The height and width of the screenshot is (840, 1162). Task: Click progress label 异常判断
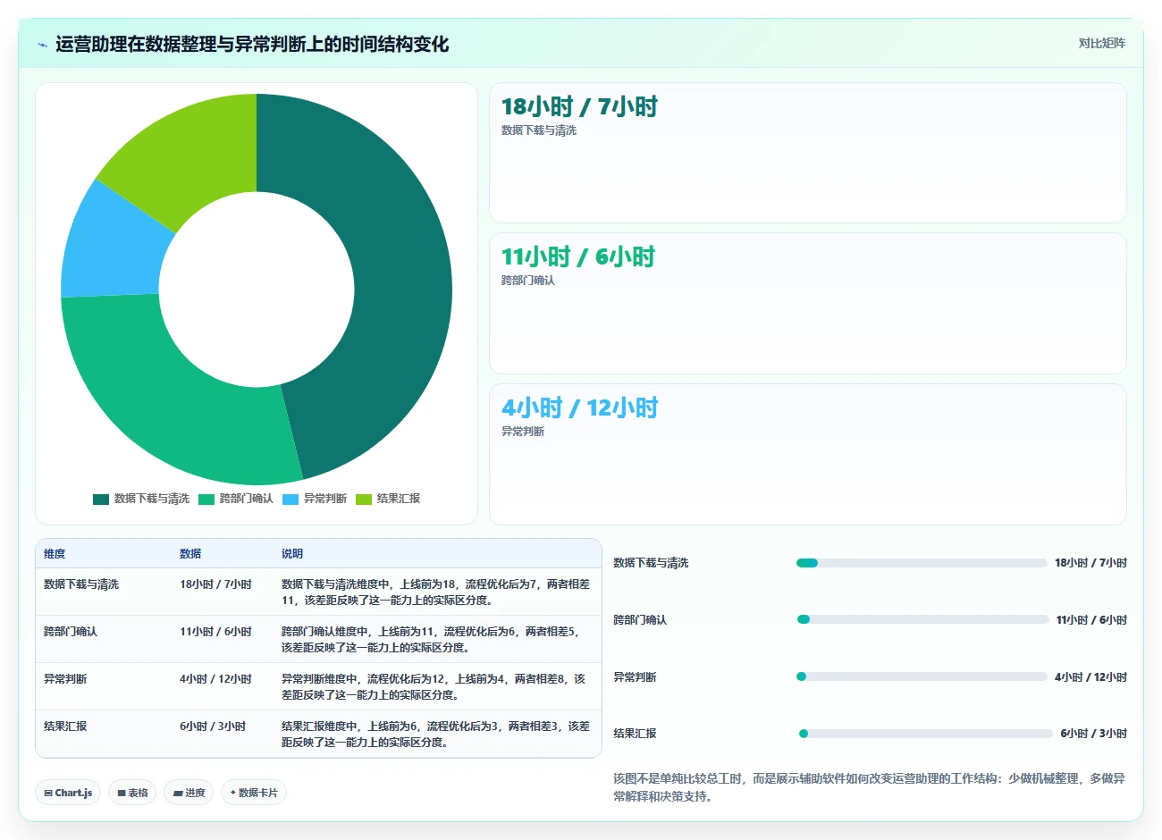(635, 677)
